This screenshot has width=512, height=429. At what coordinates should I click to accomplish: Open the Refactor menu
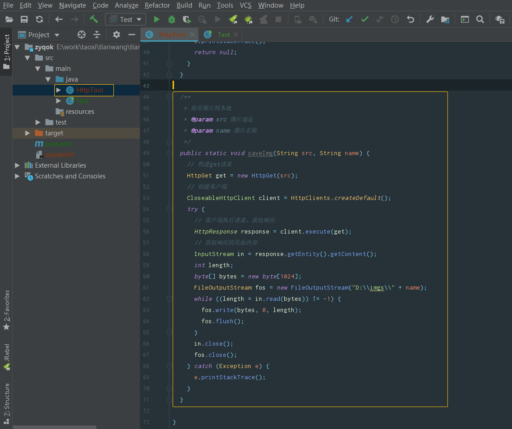pyautogui.click(x=157, y=5)
